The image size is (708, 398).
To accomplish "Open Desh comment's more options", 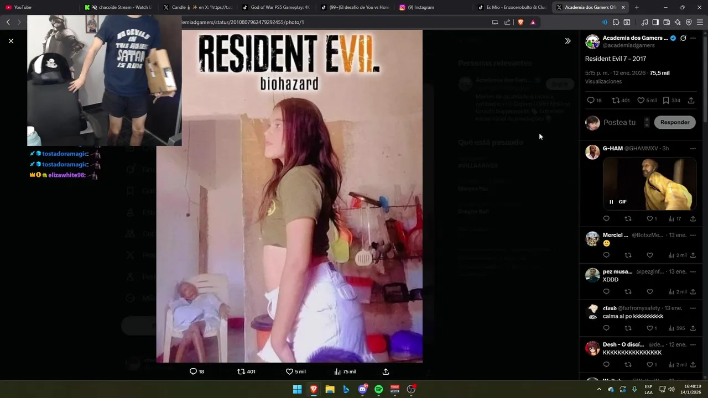I will coord(693,344).
